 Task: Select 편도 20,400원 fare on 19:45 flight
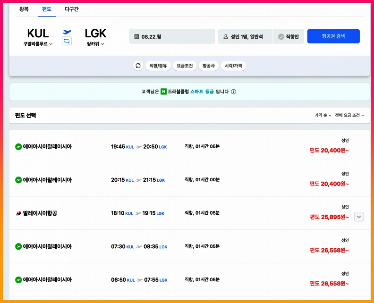(329, 151)
